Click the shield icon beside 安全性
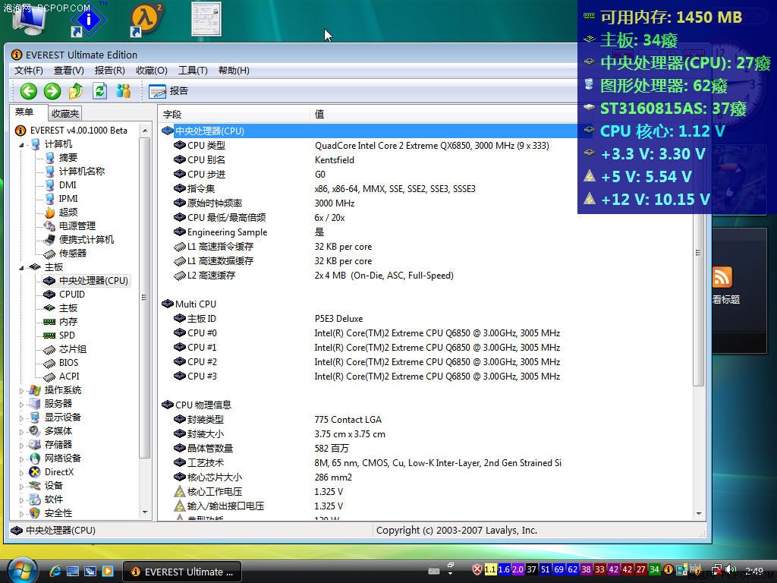Screen dimensions: 777x583 (x=35, y=513)
